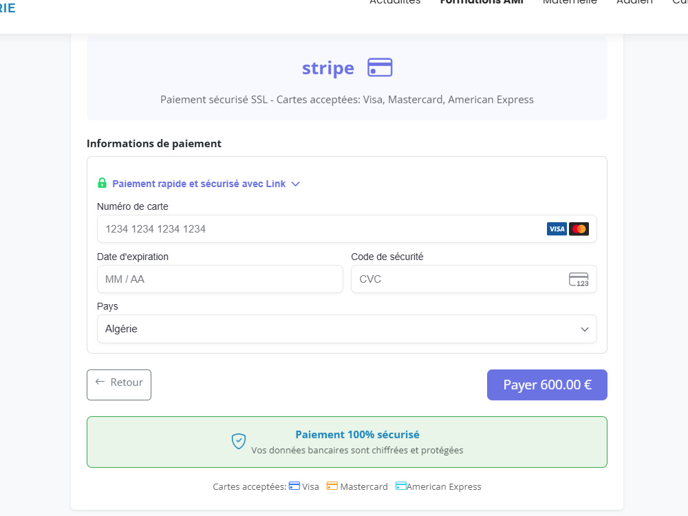Viewport: 688px width, 516px height.
Task: Go back with the Retour button
Action: [119, 385]
